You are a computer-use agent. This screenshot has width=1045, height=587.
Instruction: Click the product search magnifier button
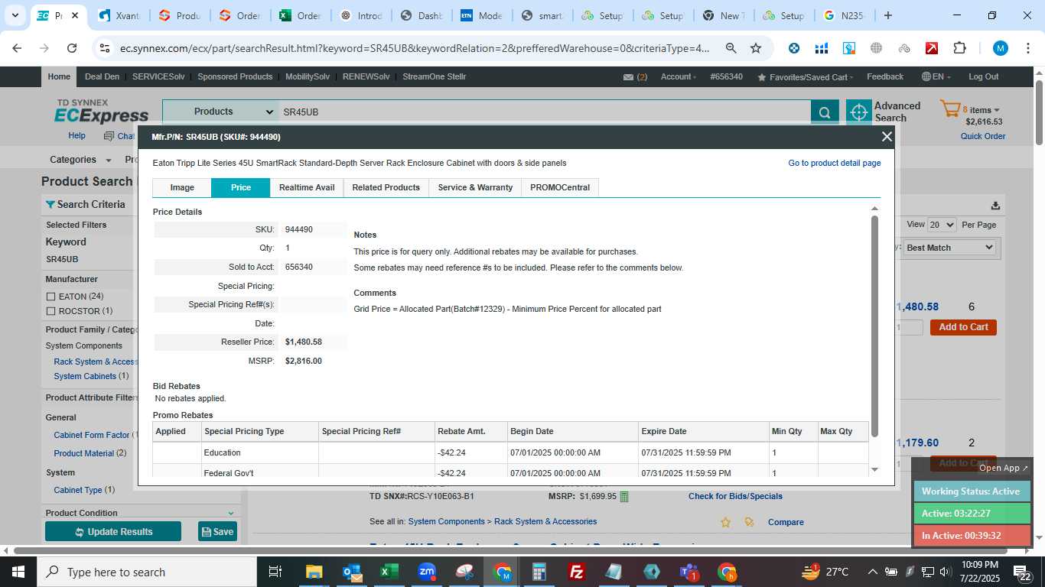pyautogui.click(x=825, y=112)
